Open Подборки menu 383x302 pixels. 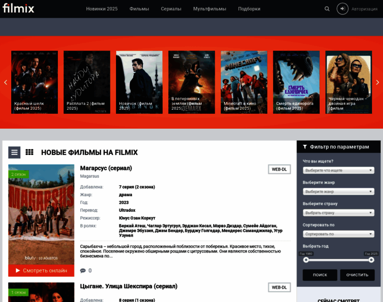249,9
